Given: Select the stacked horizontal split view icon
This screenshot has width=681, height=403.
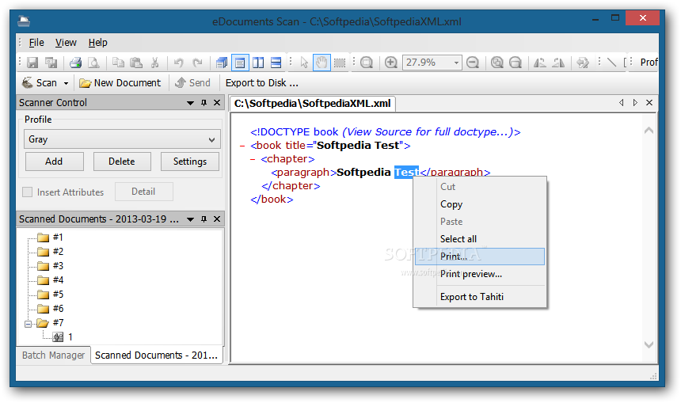Looking at the screenshot, I should tap(276, 63).
